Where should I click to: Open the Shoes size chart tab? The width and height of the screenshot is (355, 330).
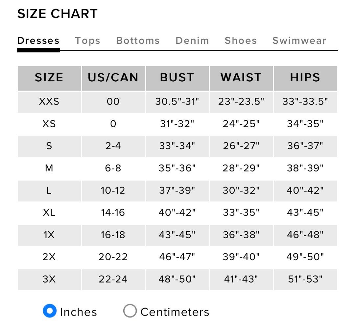tap(241, 40)
